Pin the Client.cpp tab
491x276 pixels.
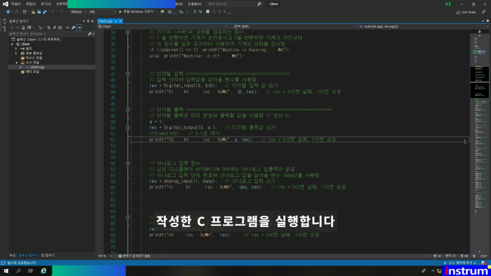pos(116,21)
